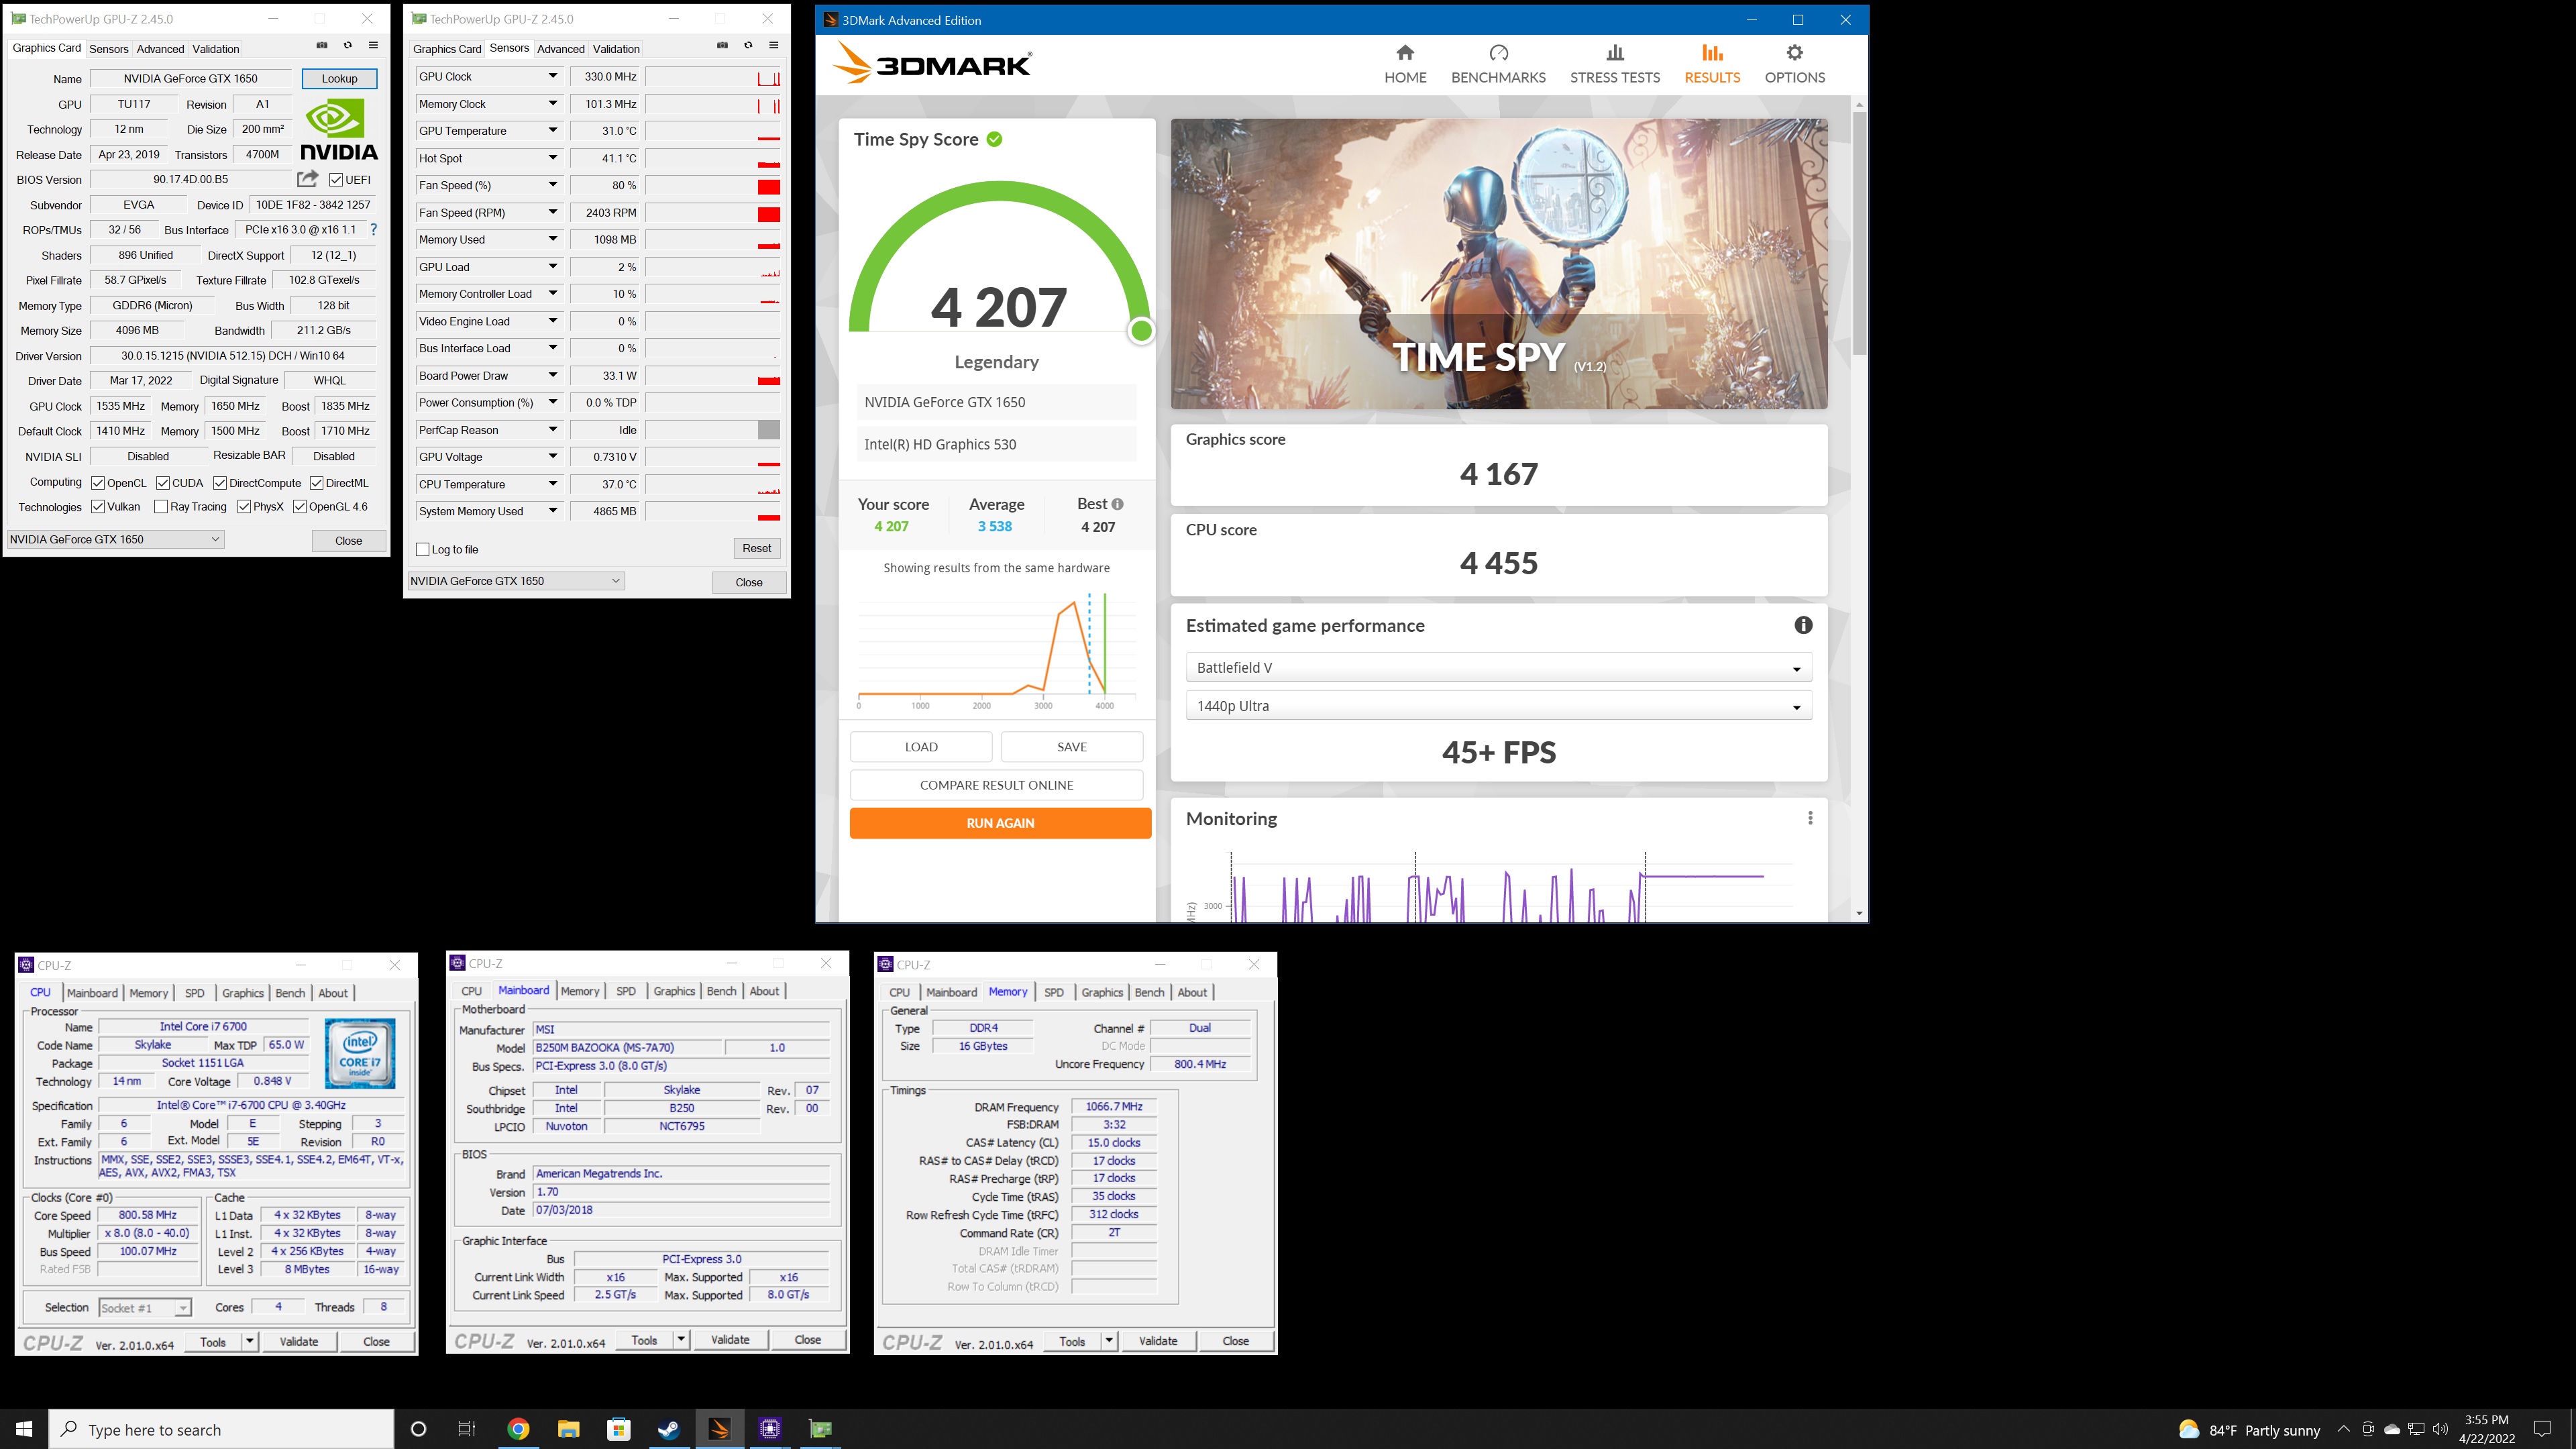Click Bus Interface question mark help

click(374, 230)
